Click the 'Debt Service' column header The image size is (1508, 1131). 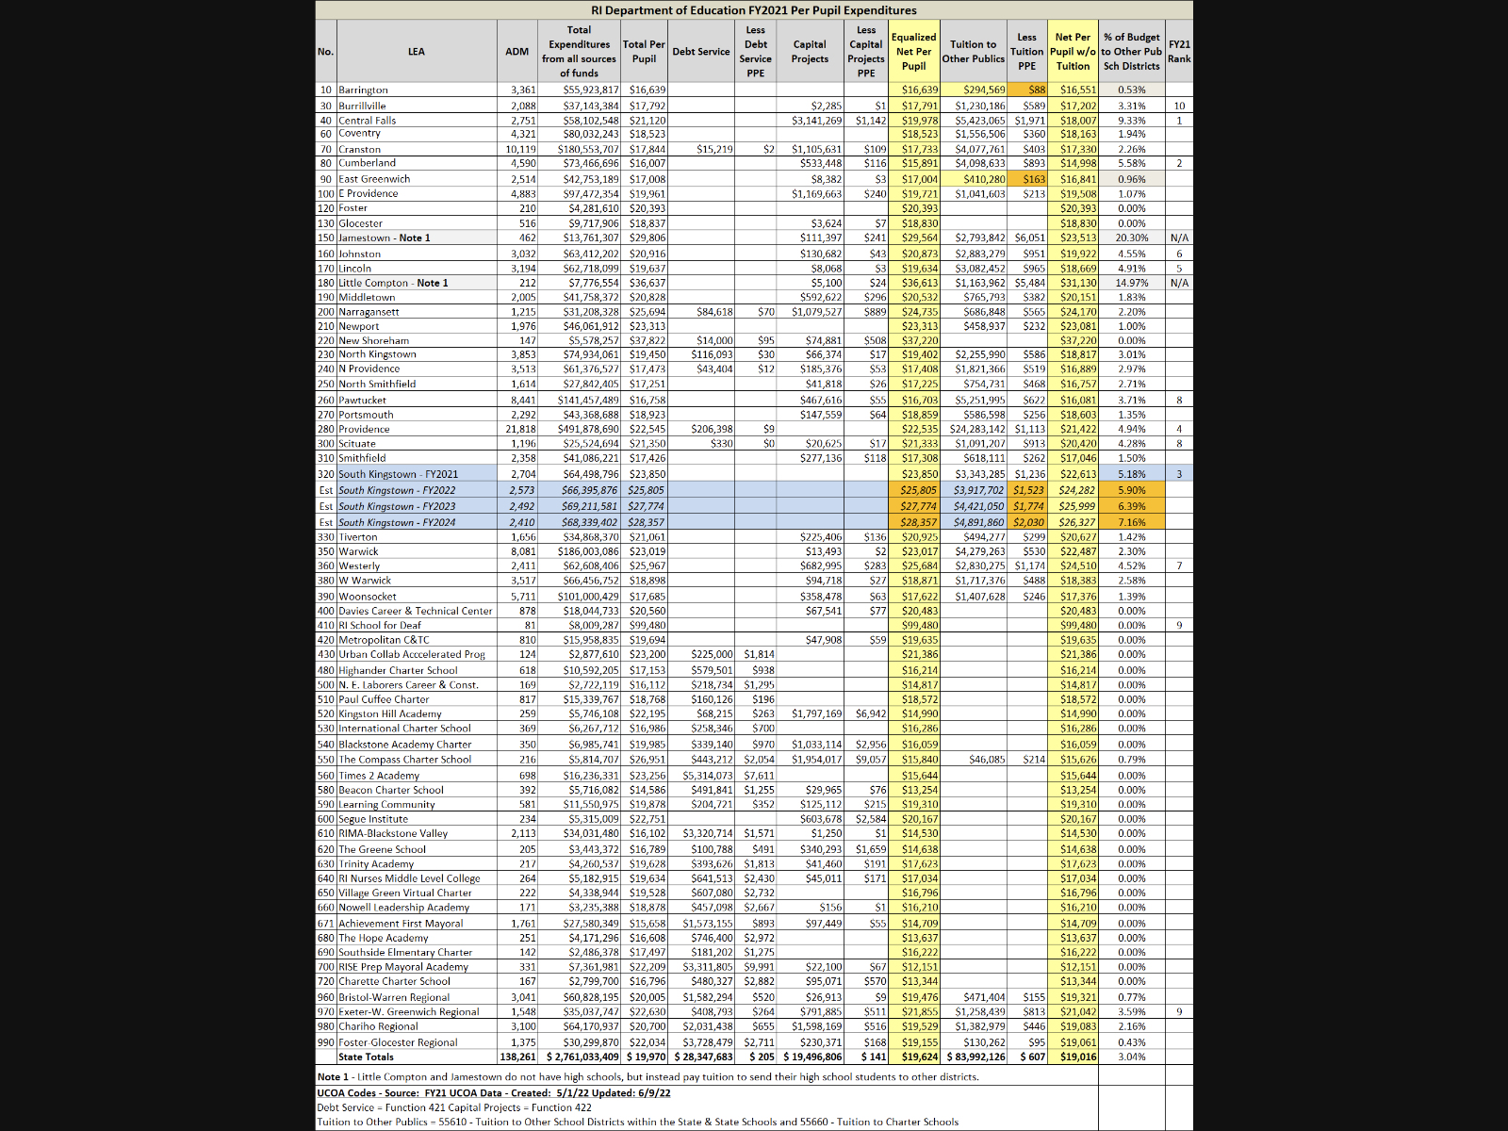click(701, 52)
